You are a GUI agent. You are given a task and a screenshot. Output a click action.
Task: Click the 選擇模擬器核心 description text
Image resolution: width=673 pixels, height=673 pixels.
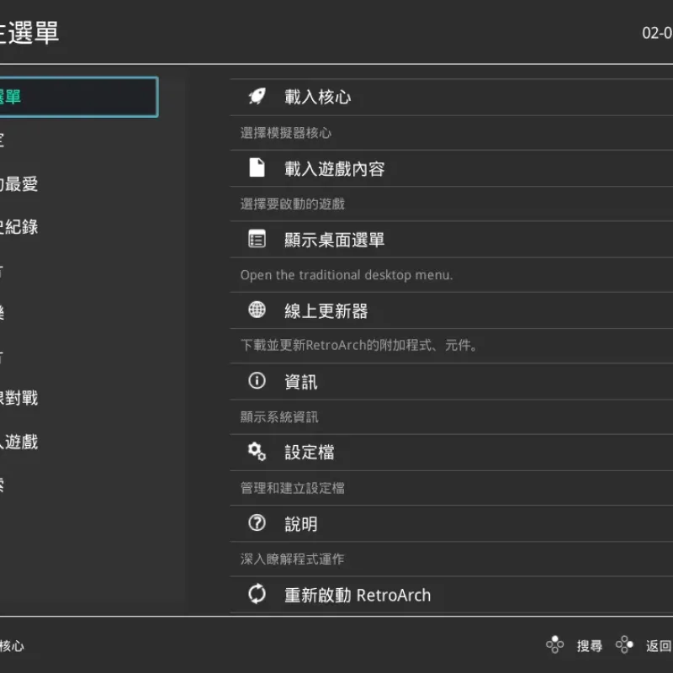point(286,133)
